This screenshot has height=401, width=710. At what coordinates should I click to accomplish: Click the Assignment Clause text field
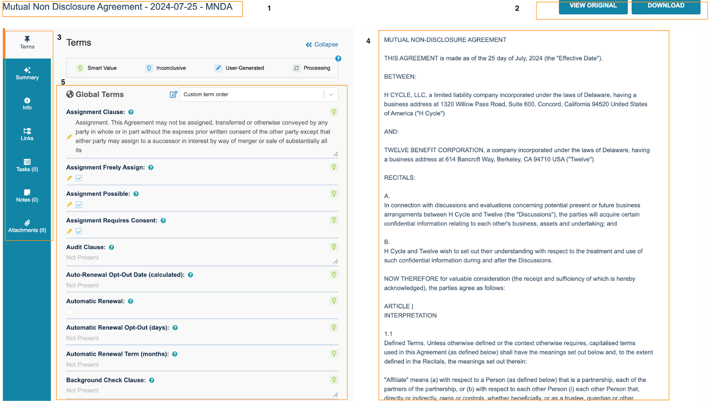tap(202, 137)
